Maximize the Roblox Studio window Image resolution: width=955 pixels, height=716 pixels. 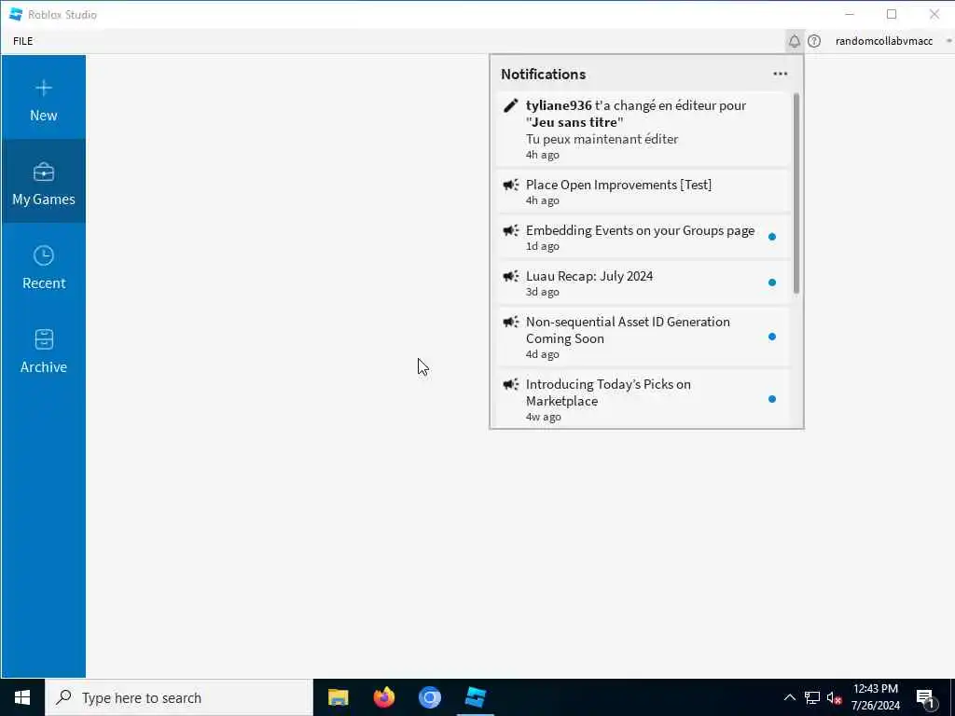click(x=892, y=14)
